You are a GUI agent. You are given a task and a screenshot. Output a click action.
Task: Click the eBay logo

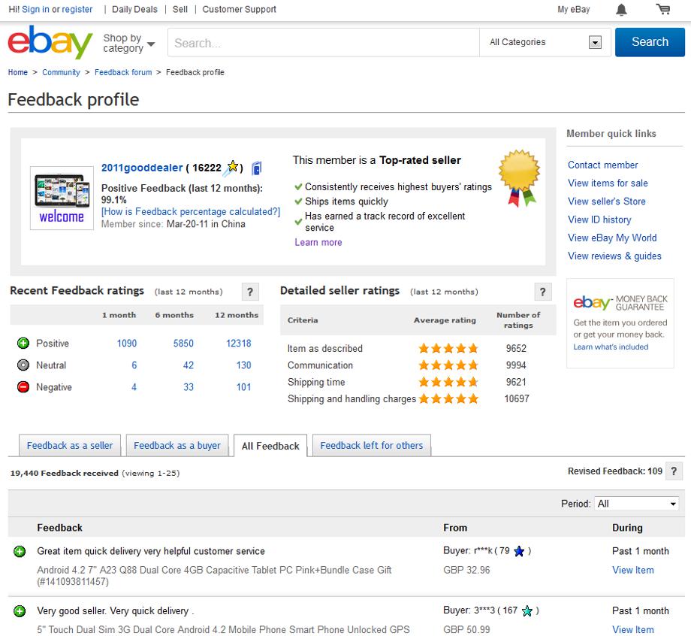coord(50,42)
